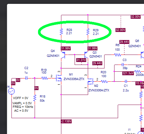Select the C2 capacitor symbol
This screenshot has height=134, width=144.
point(26,78)
